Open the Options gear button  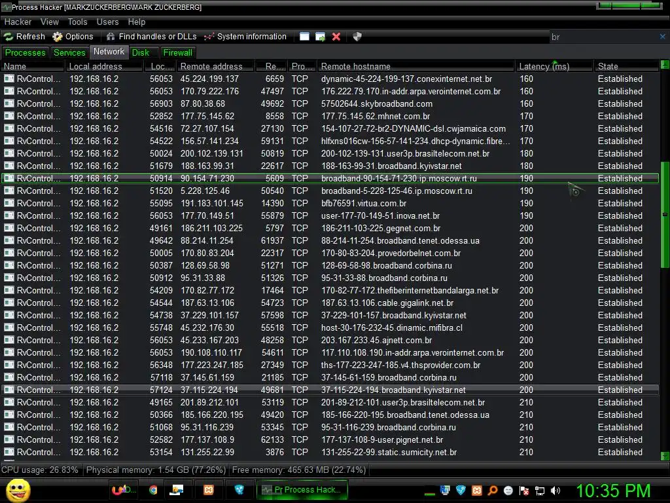73,37
